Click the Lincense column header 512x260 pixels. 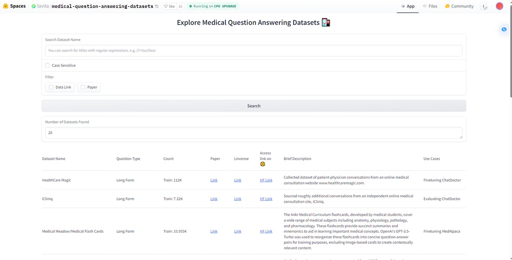point(241,159)
